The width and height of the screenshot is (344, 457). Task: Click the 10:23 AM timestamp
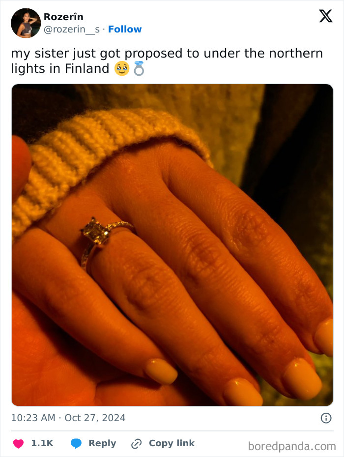click(33, 418)
